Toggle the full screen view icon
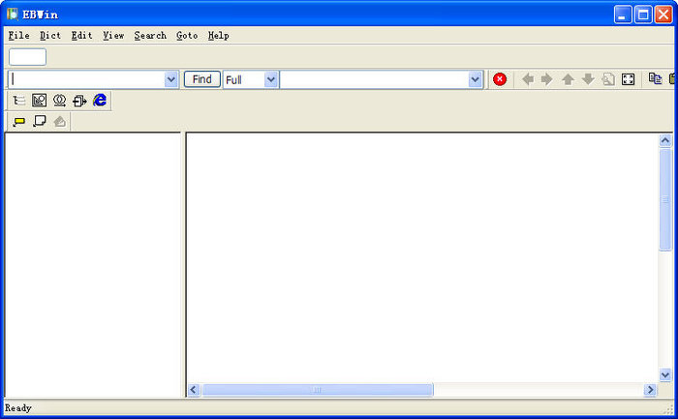The image size is (678, 419). [628, 79]
